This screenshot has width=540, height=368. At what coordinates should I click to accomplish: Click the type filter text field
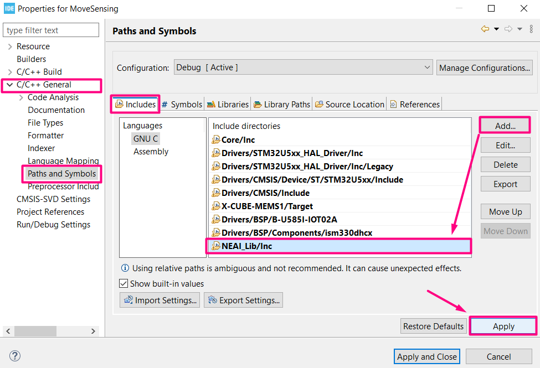point(51,30)
